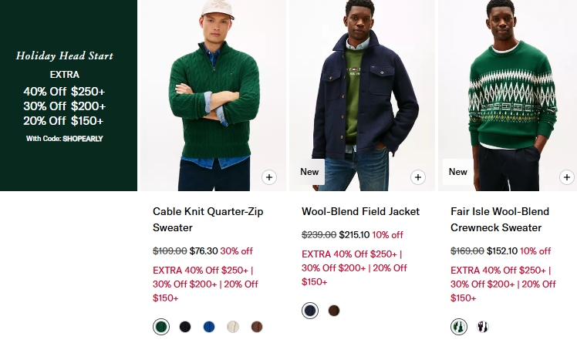Screen dimensions: 577x343
Task: Open Wool-Blend Field Jacket product link
Action: pyautogui.click(x=360, y=211)
